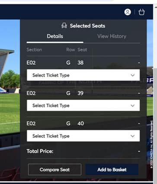The height and width of the screenshot is (184, 157).
Task: Select the E02 row G seat 40 entry
Action: click(83, 123)
